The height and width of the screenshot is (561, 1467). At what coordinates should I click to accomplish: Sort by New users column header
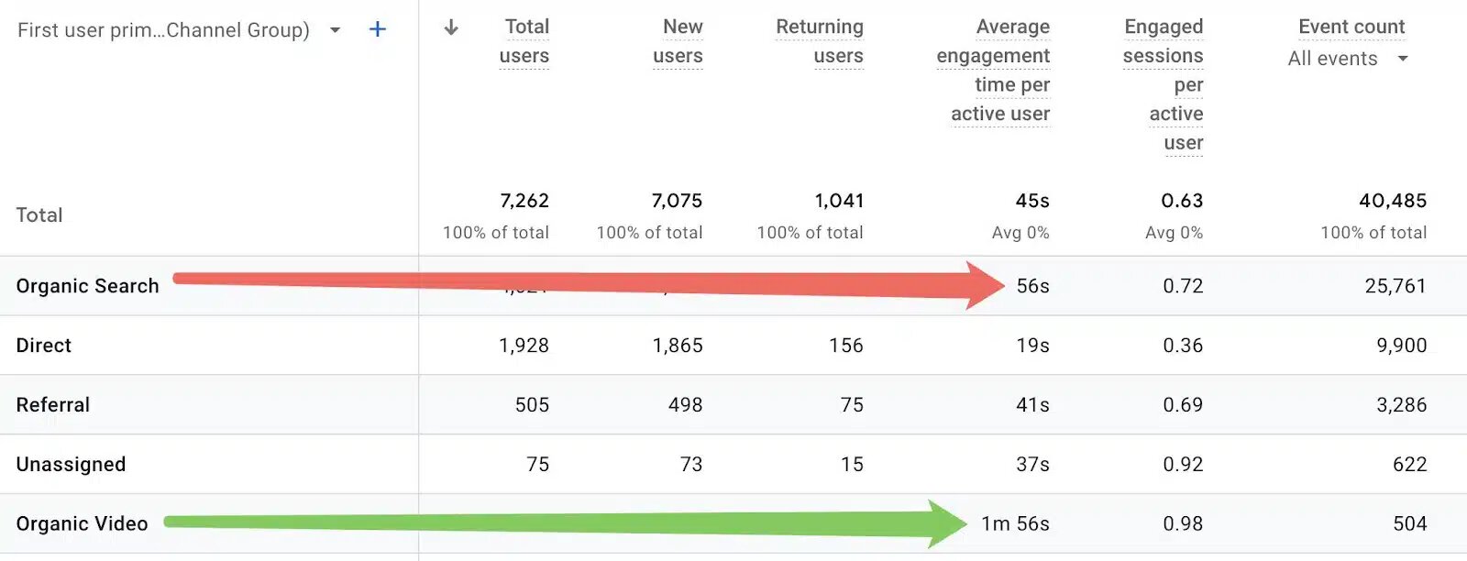678,41
